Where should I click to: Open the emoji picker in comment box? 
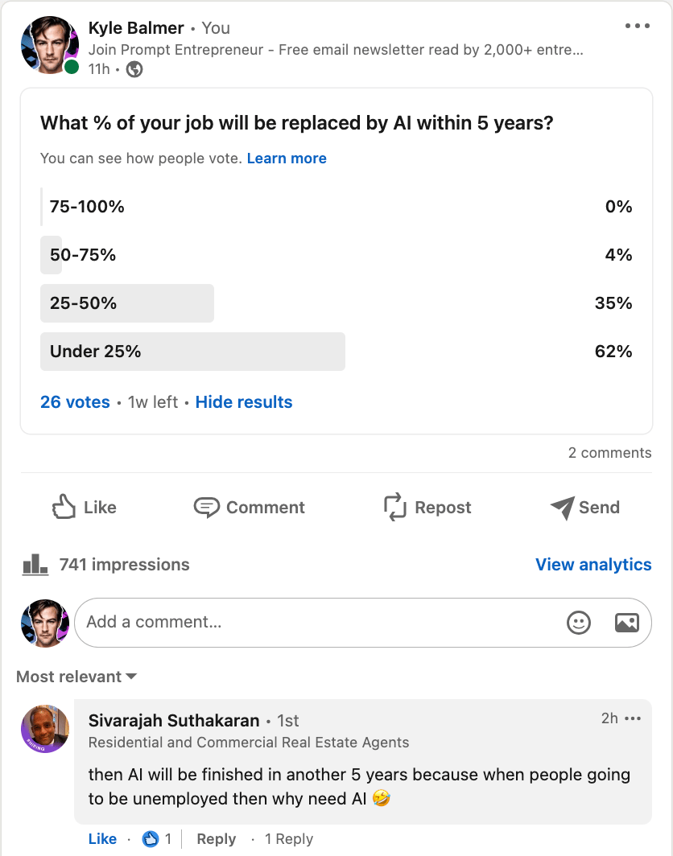(x=579, y=622)
